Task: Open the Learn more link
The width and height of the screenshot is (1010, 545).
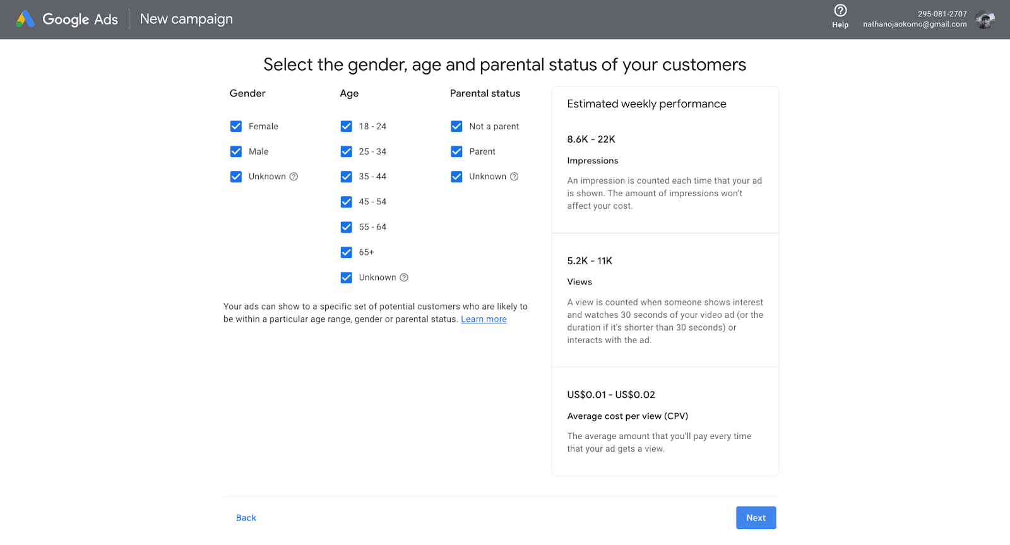Action: pos(484,319)
